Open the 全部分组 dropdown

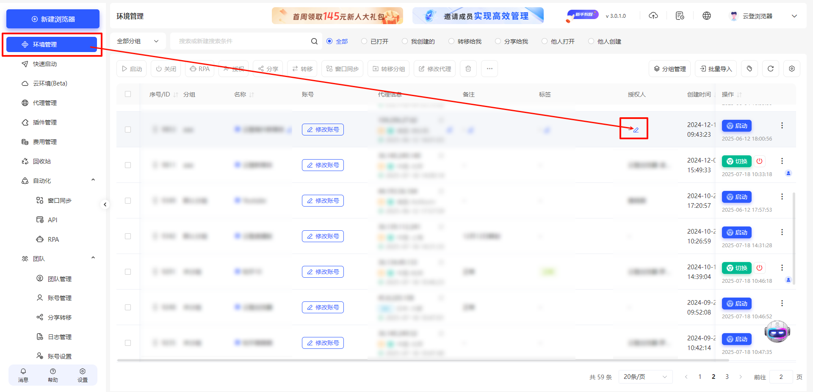[138, 41]
